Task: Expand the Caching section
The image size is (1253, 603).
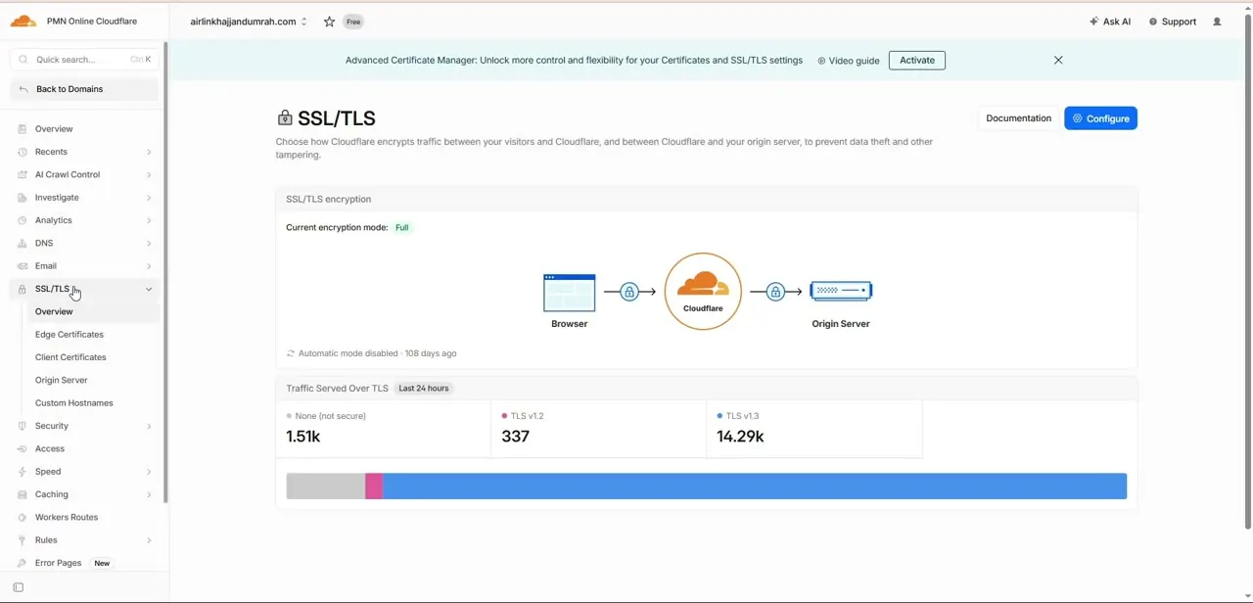Action: click(x=149, y=494)
